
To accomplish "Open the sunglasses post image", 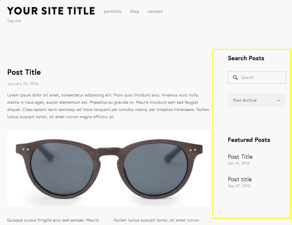I will pyautogui.click(x=109, y=168).
